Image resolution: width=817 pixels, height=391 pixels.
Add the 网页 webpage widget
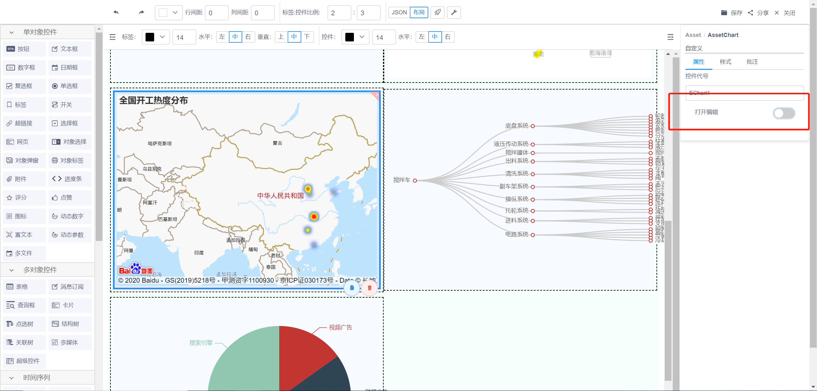click(24, 142)
